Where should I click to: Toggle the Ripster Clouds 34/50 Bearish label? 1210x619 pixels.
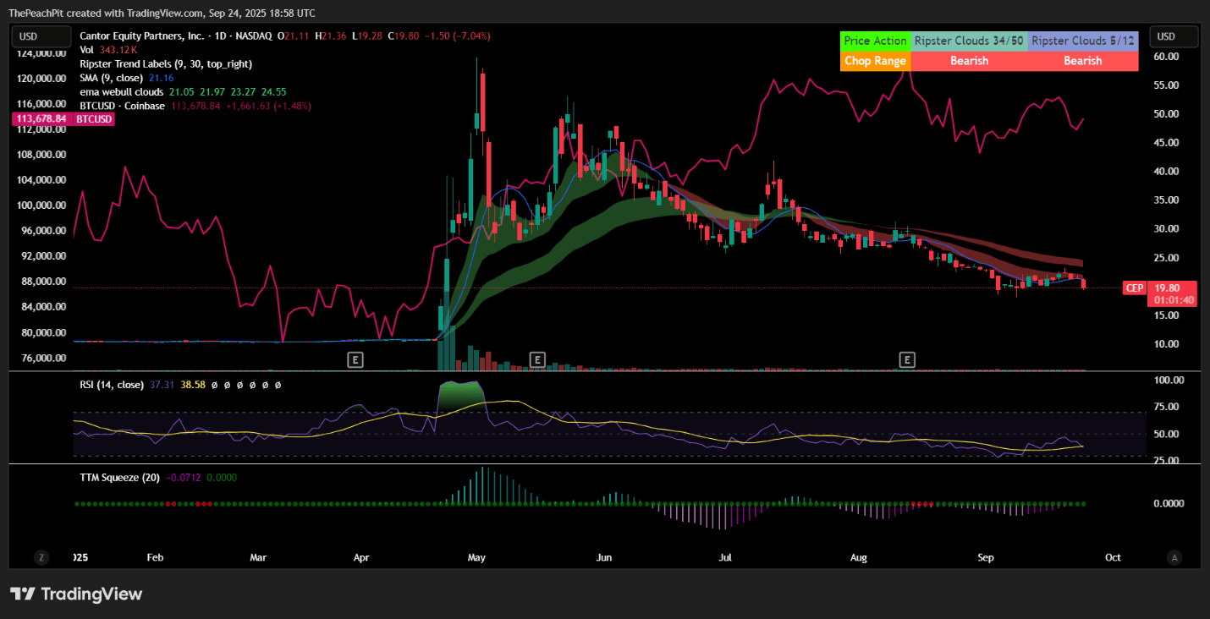[x=968, y=60]
